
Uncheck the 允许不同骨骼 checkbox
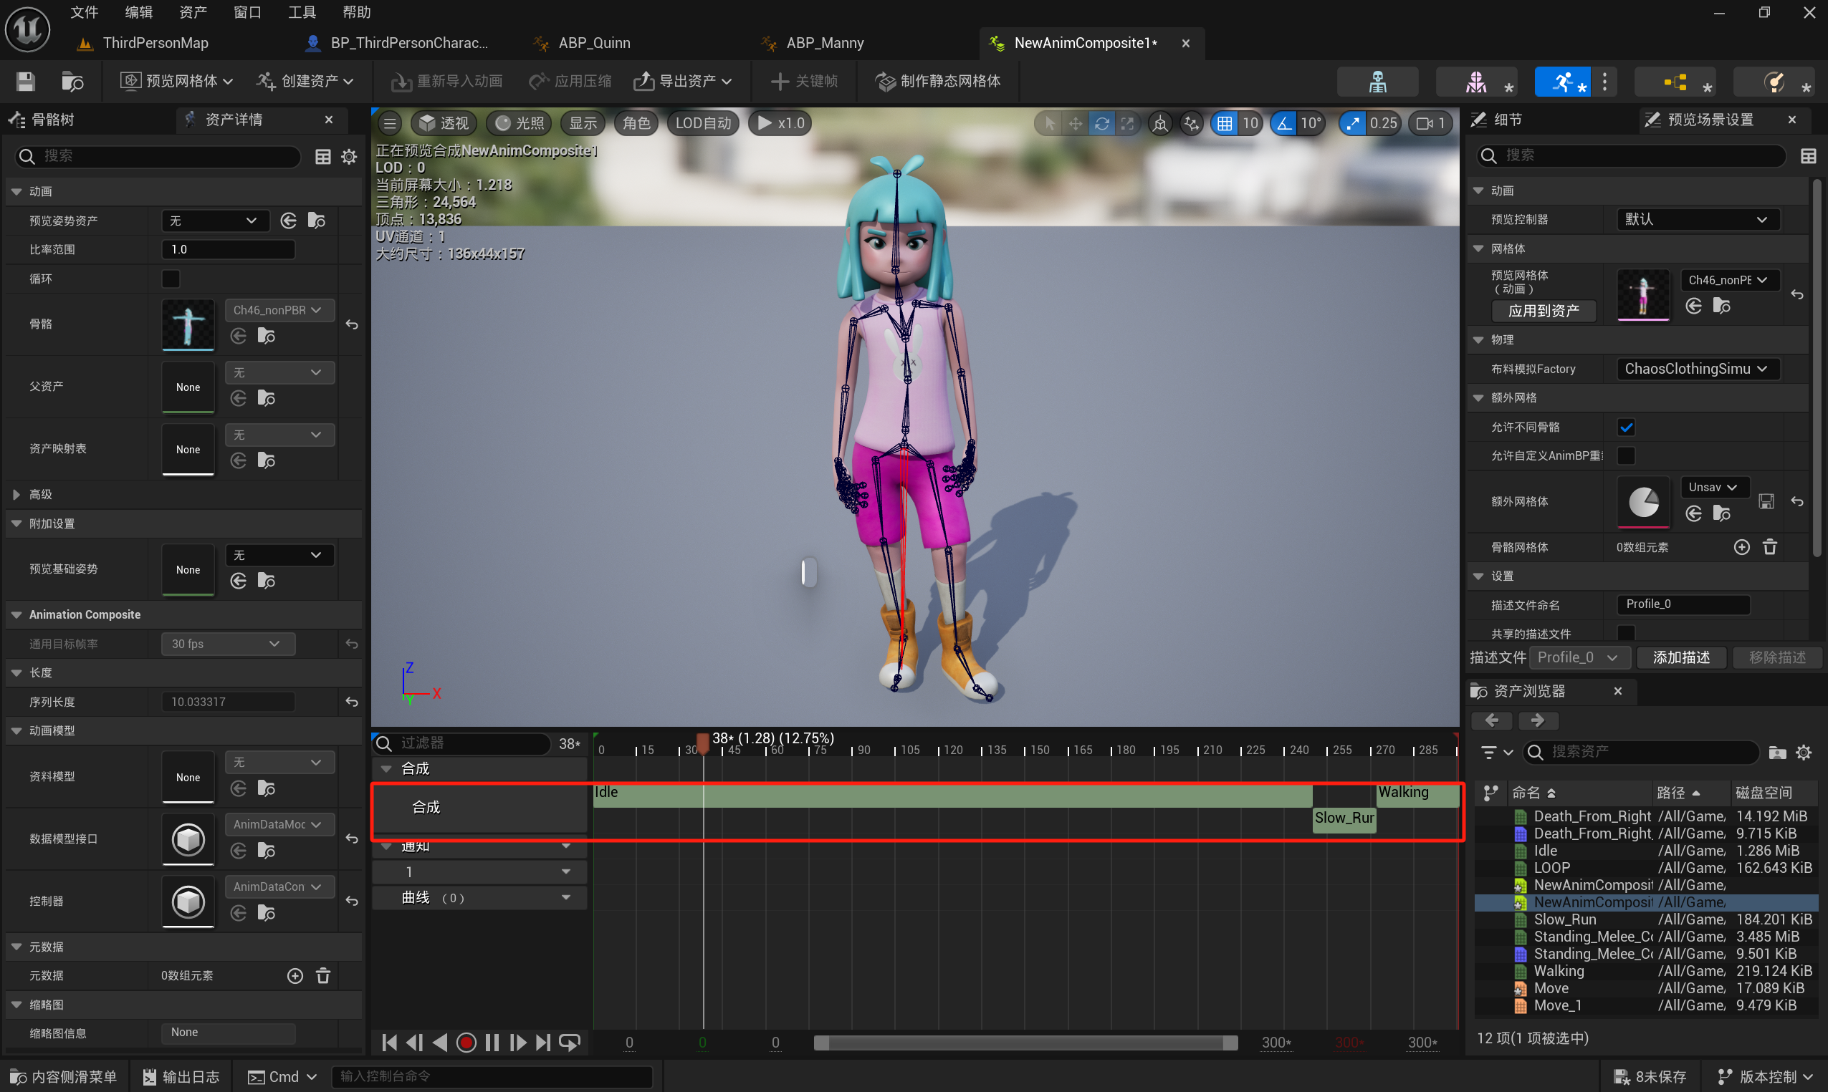click(1625, 427)
